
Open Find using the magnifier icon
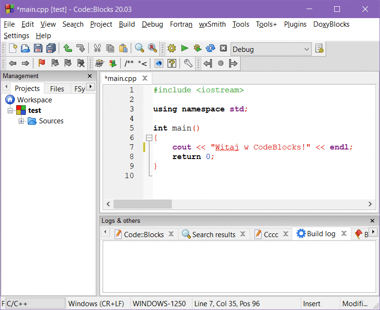click(x=139, y=48)
